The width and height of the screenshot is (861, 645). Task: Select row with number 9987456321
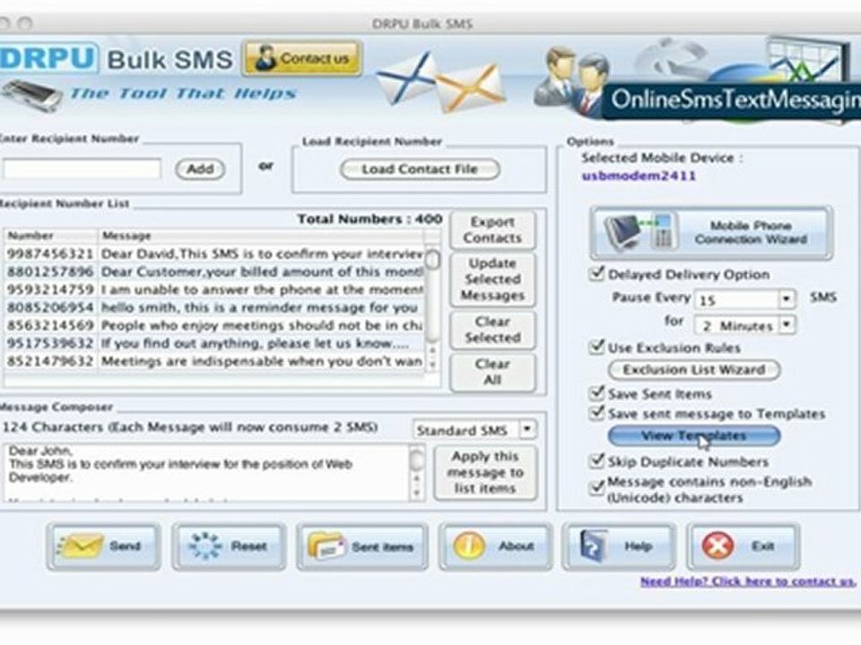[214, 254]
